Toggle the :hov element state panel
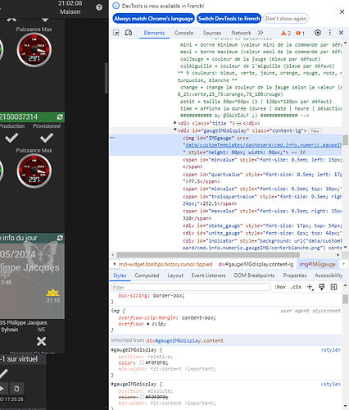349x410 pixels. coord(280,287)
